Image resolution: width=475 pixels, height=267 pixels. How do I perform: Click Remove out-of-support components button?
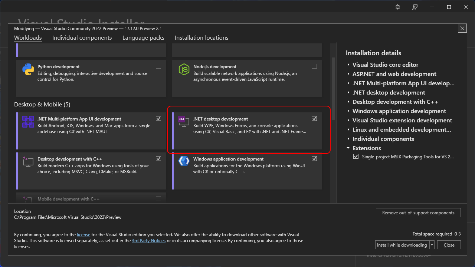pos(418,213)
